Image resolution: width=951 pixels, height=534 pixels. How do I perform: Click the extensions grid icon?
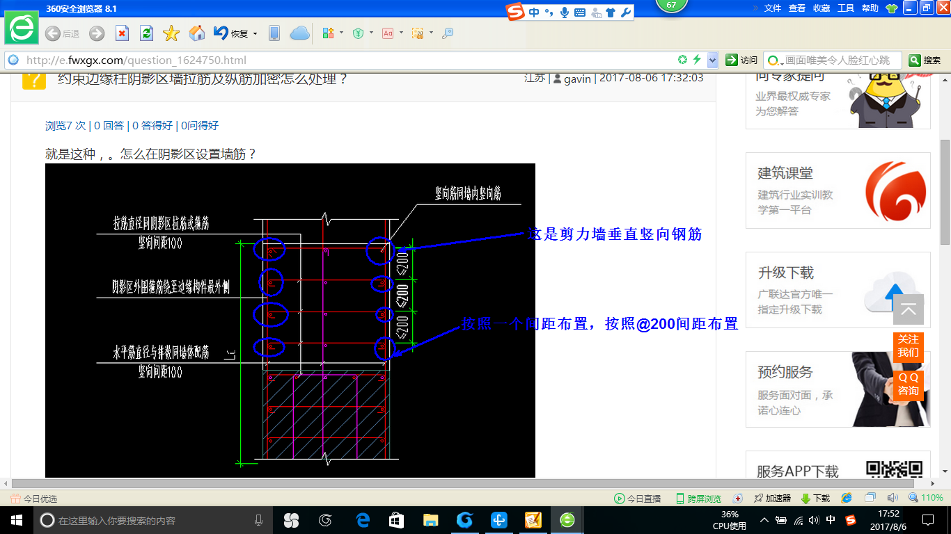click(329, 33)
